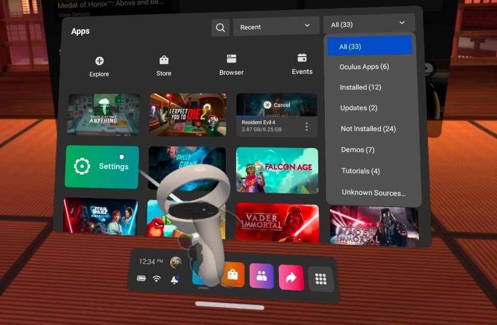Pick Unknown Sources from the filter list
The width and height of the screenshot is (497, 325).
[373, 192]
